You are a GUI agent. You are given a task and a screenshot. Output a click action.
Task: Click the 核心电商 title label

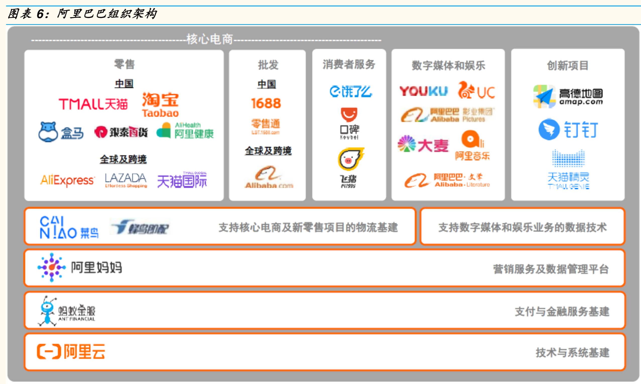210,39
